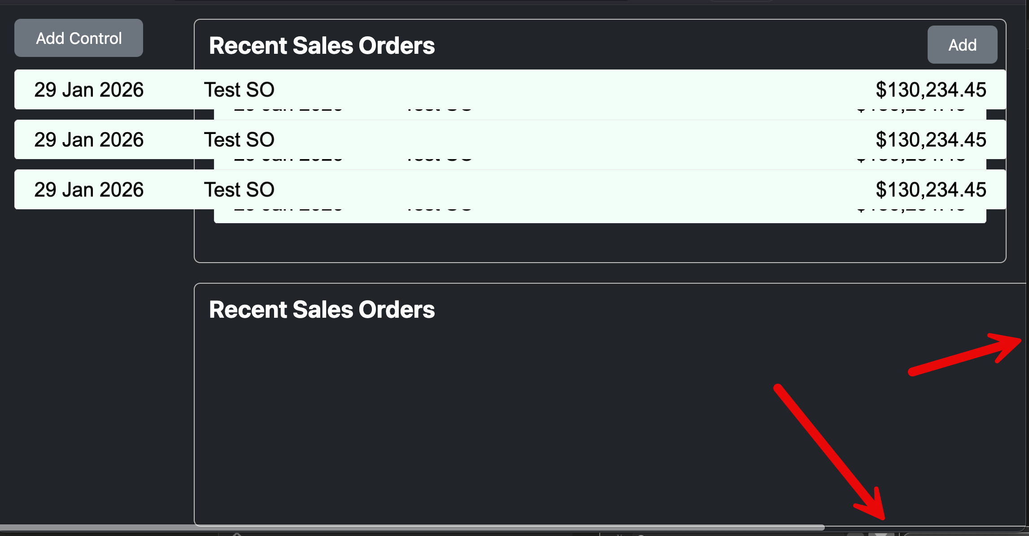Select the second Test SO order row name
This screenshot has width=1029, height=536.
(x=239, y=140)
